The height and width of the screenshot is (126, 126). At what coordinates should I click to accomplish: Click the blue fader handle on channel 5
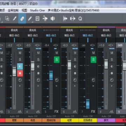coord(51,76)
